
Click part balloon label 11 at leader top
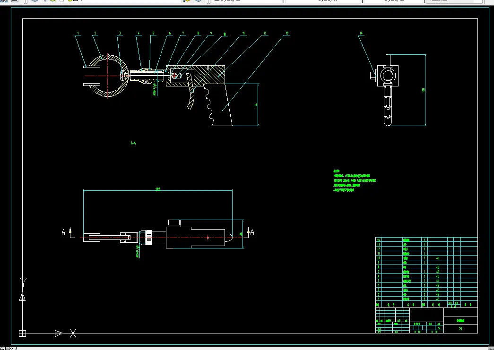click(x=243, y=33)
